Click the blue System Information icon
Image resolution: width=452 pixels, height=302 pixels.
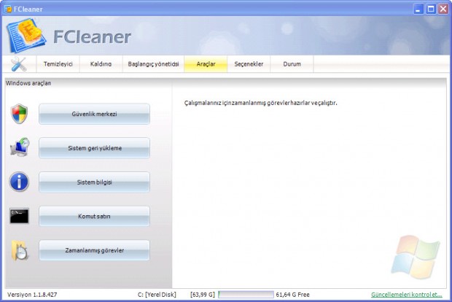pyautogui.click(x=19, y=182)
